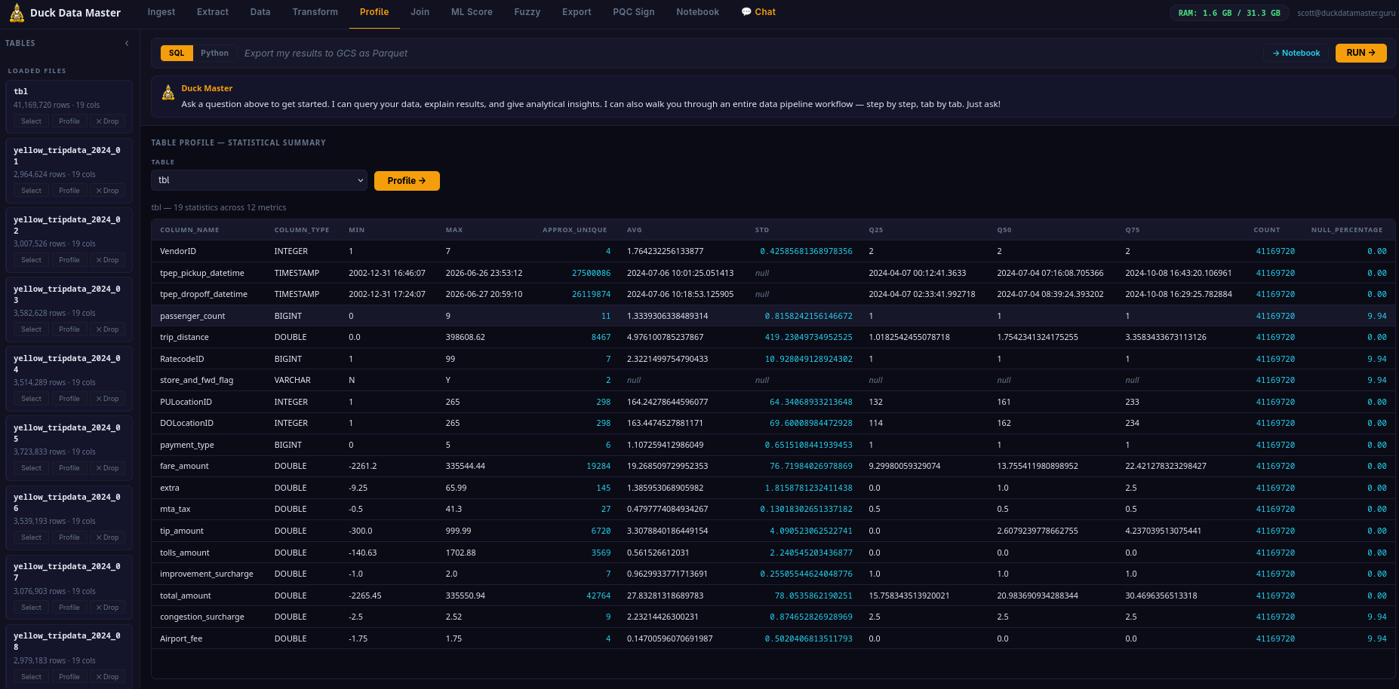The height and width of the screenshot is (689, 1399).
Task: Click approx unique value 27500086
Action: click(591, 273)
